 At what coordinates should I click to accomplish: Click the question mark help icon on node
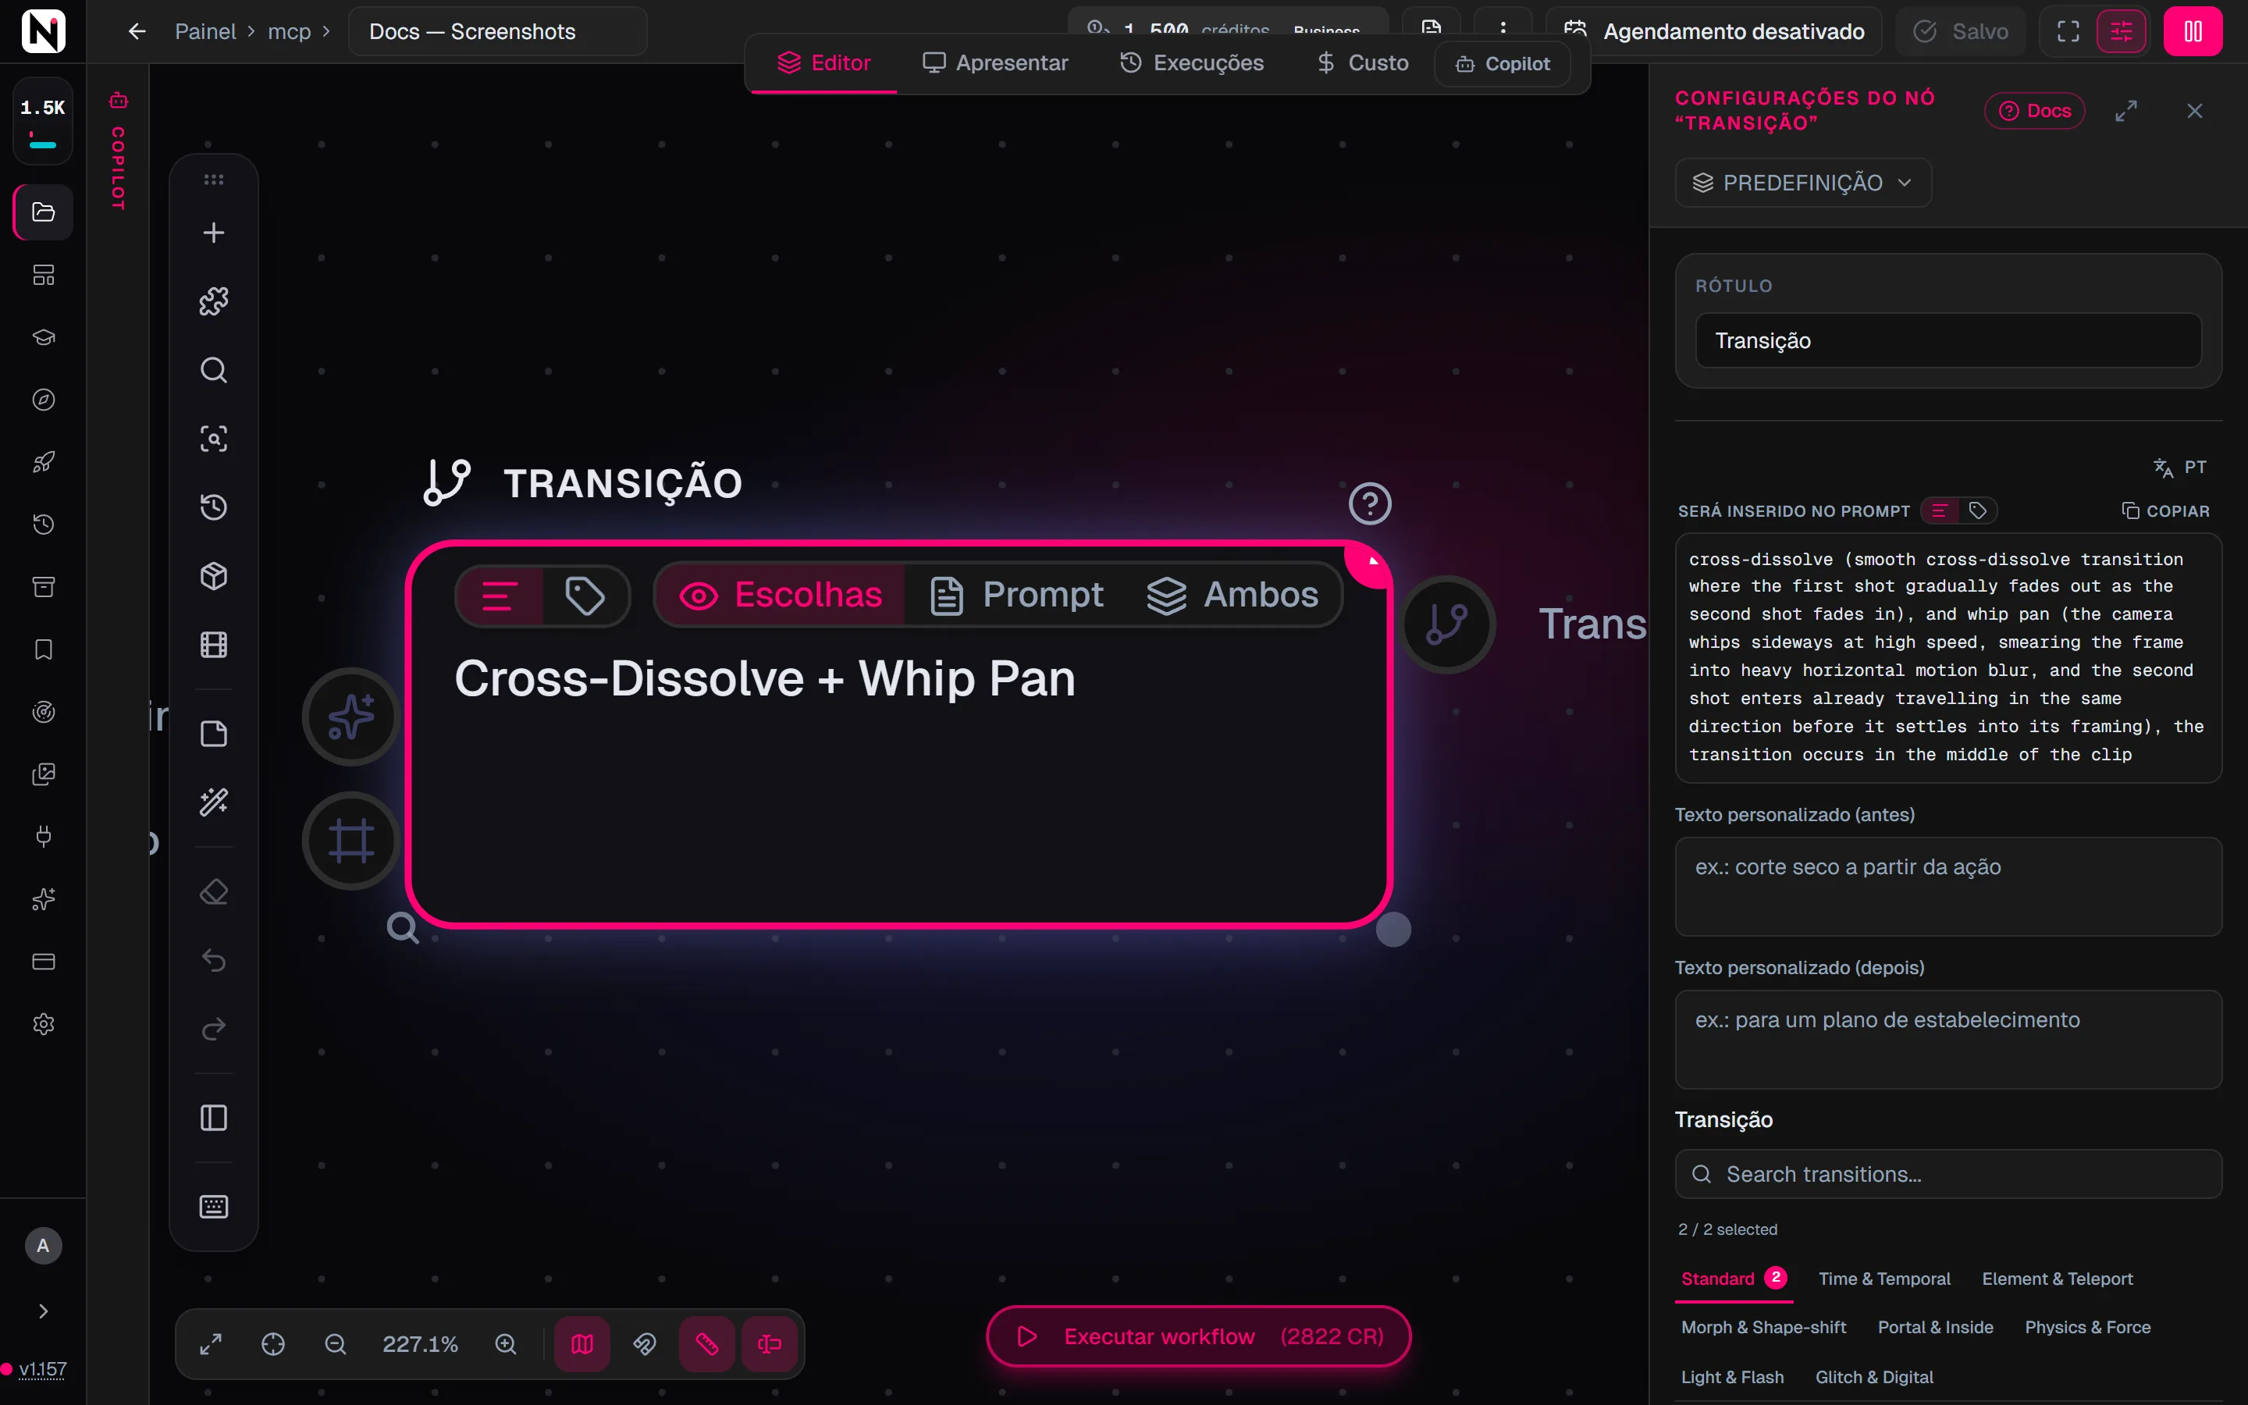click(1369, 503)
